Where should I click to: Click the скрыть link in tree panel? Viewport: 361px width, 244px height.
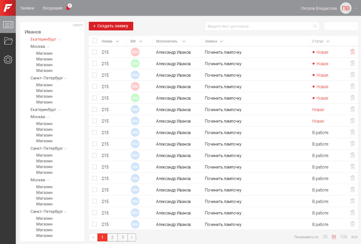78,25
